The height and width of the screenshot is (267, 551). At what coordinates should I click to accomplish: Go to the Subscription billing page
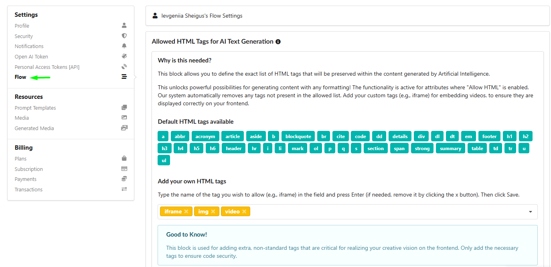(x=29, y=169)
